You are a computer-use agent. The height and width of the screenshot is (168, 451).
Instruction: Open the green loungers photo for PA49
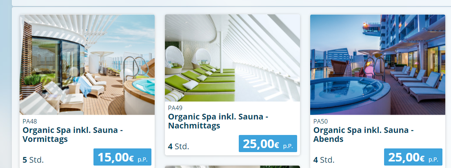(232, 58)
